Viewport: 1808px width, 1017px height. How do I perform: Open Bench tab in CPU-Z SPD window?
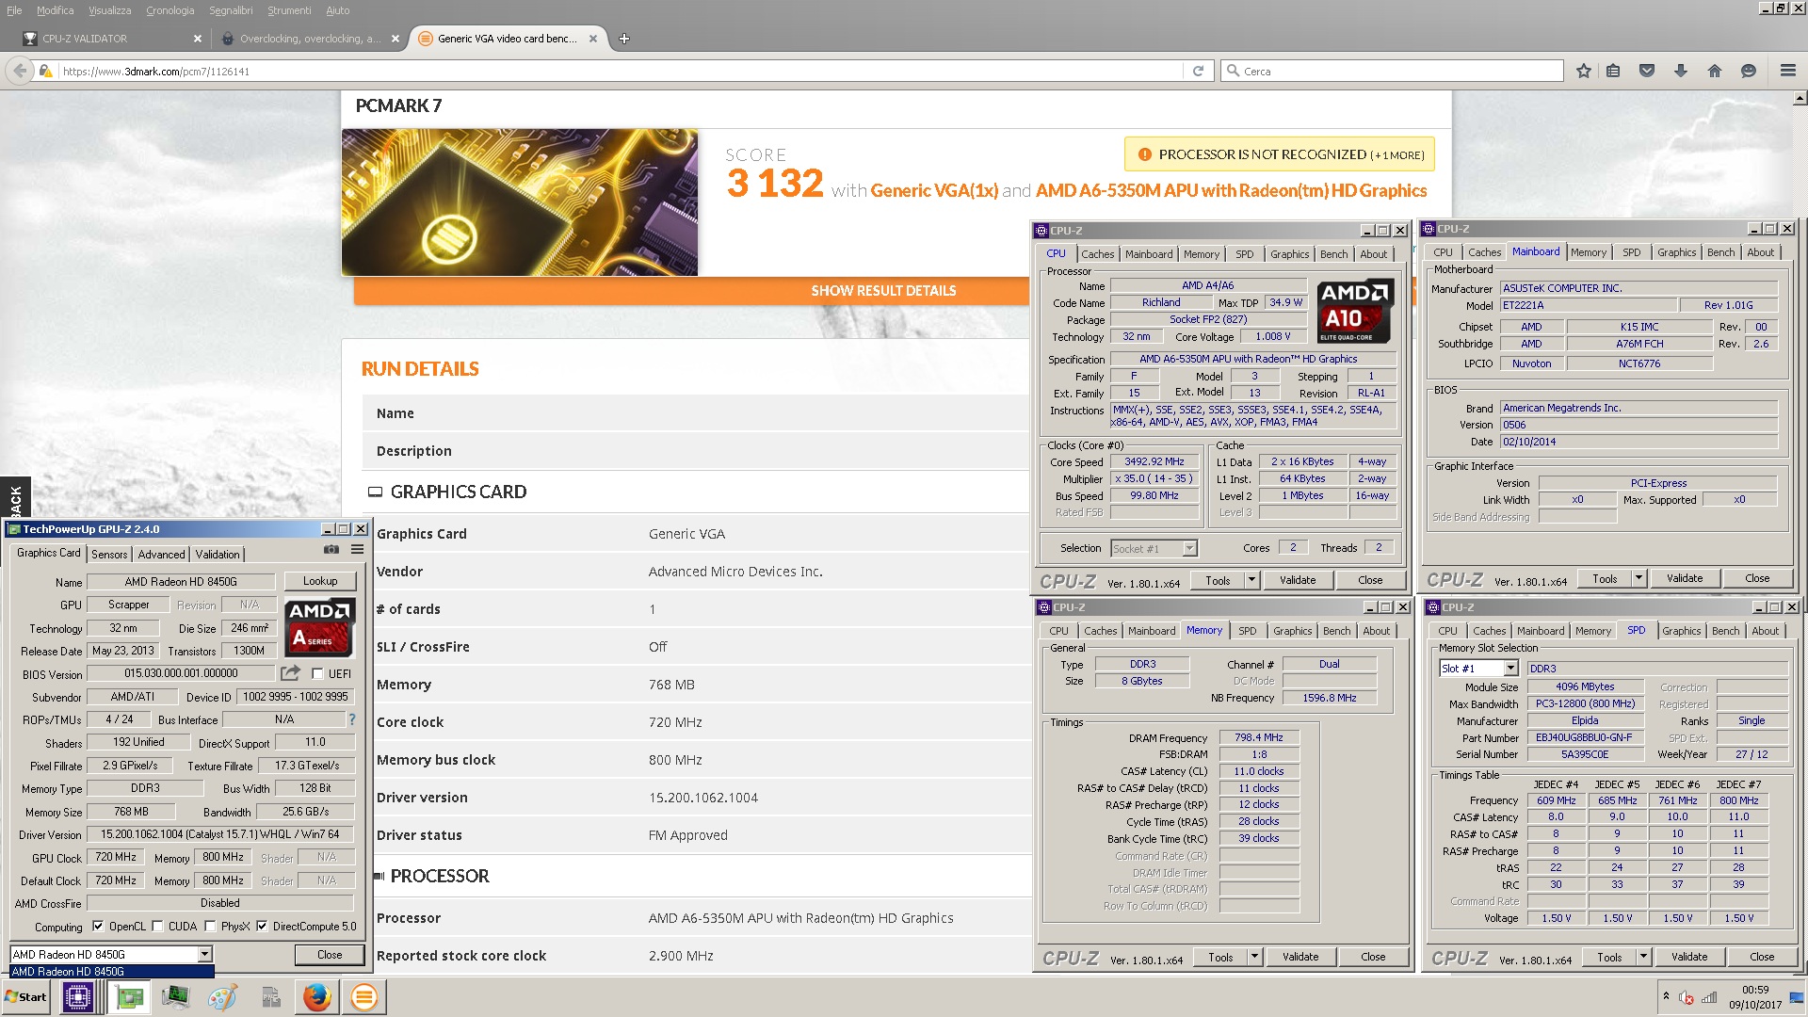point(1725,631)
